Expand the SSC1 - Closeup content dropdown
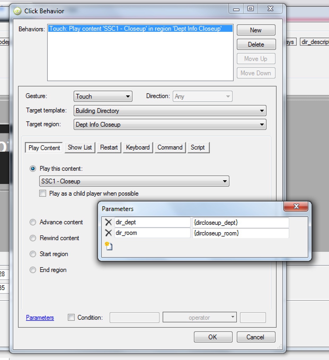 pos(134,181)
